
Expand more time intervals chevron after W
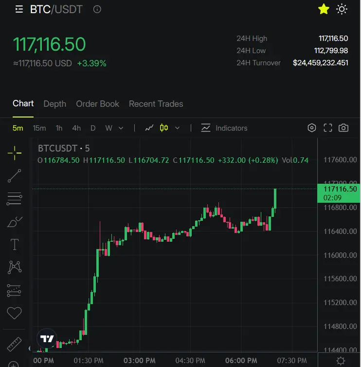tap(121, 128)
